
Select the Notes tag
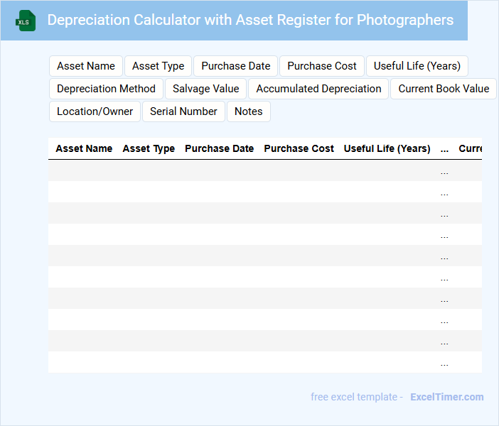(x=248, y=111)
